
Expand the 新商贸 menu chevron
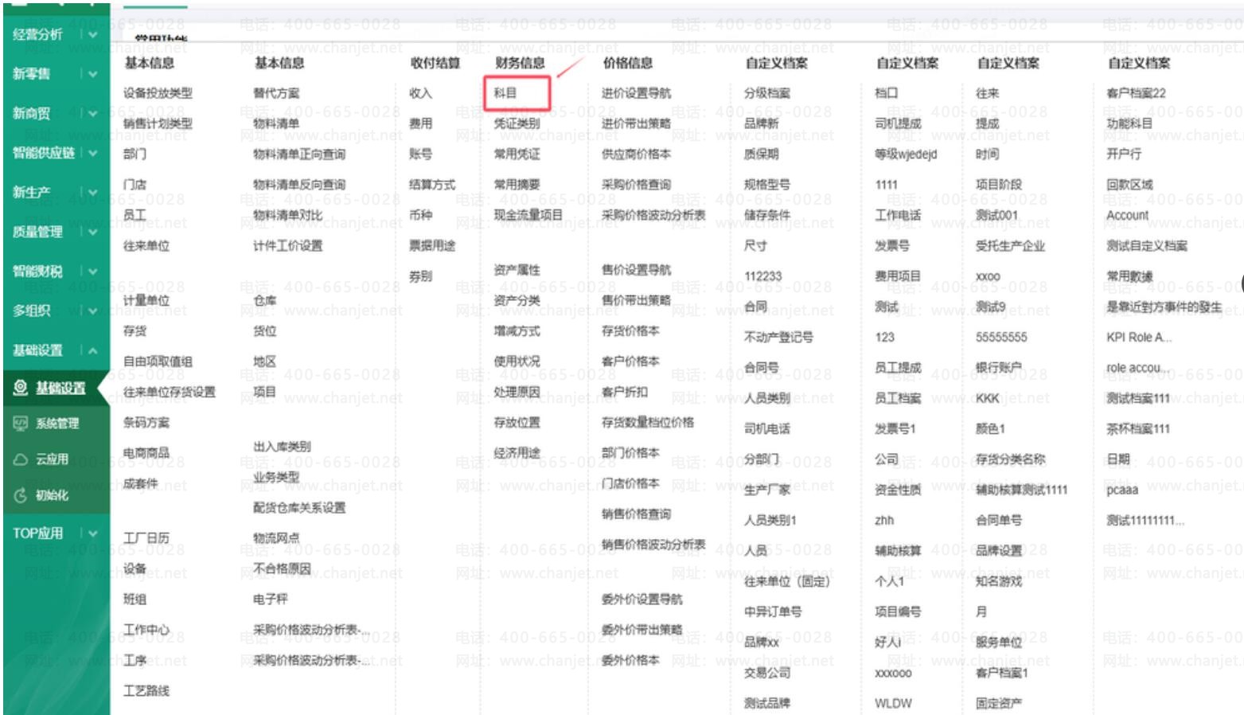point(93,113)
